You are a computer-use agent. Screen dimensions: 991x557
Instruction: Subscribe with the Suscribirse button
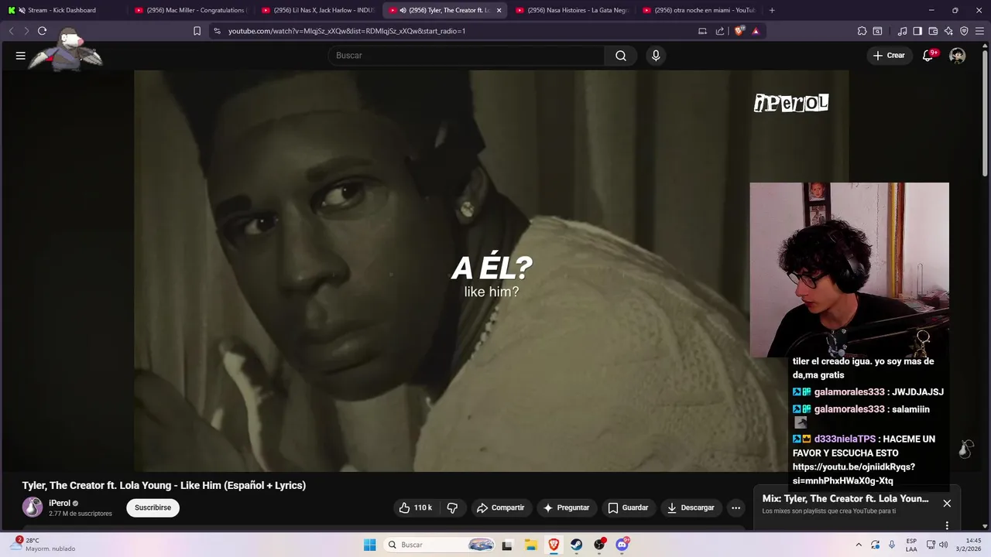(x=153, y=507)
